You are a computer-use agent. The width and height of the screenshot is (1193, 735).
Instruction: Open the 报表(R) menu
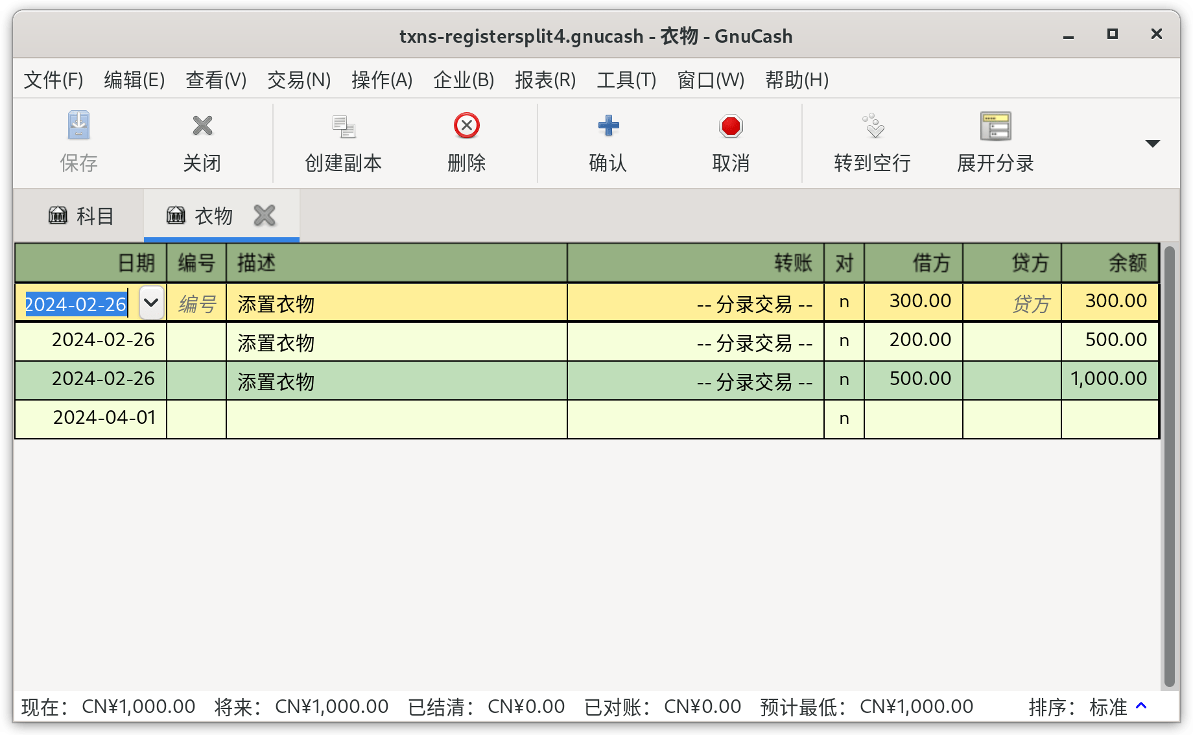(545, 80)
